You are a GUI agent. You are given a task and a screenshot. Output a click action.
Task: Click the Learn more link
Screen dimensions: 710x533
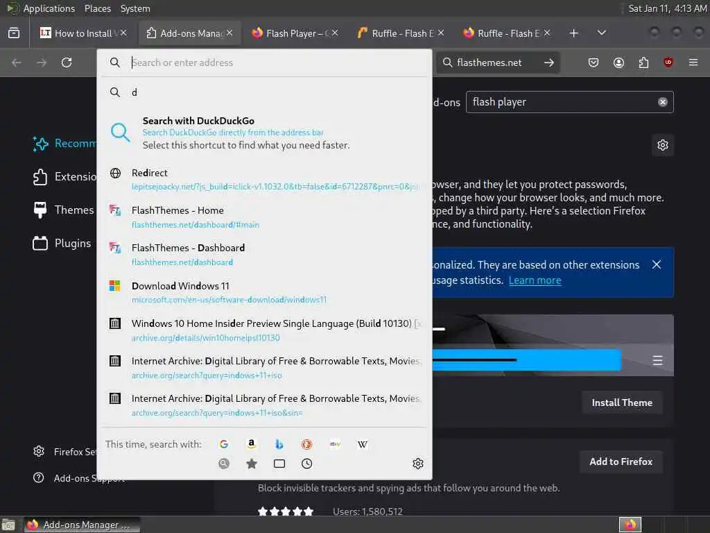tap(535, 280)
